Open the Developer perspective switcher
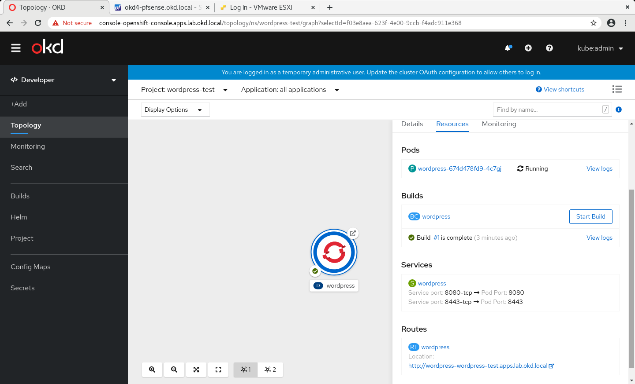Viewport: 635px width, 384px height. [x=63, y=80]
